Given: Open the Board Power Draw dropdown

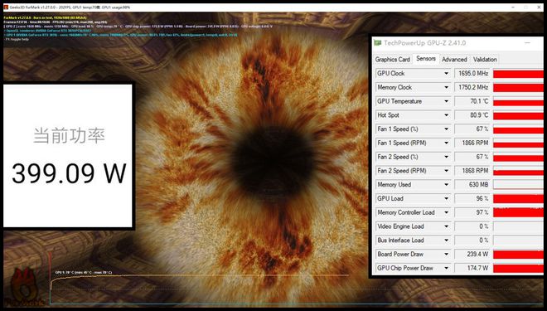Looking at the screenshot, I should (x=446, y=254).
